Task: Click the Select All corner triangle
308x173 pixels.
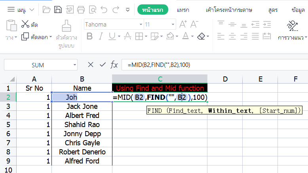Action: (12, 79)
